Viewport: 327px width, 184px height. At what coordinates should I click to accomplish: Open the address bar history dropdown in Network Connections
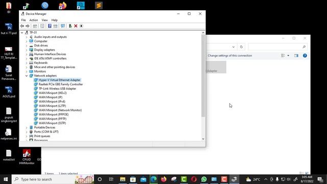click(233, 47)
